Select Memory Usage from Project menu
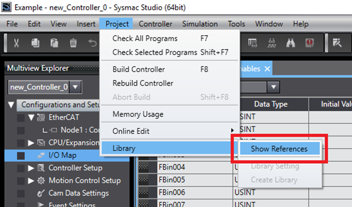This screenshot has height=207, width=352. click(x=138, y=114)
